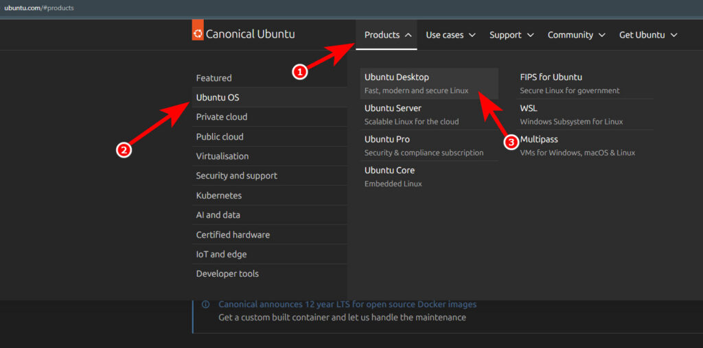The image size is (703, 348).
Task: Collapse the Products menu chevron
Action: (408, 35)
